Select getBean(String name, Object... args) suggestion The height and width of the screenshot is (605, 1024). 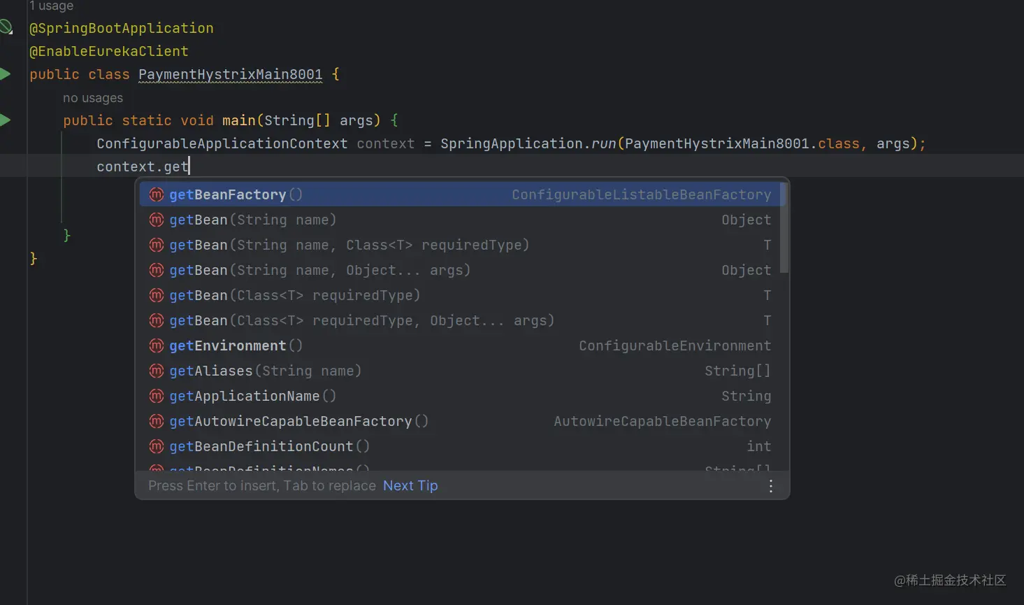pyautogui.click(x=459, y=270)
